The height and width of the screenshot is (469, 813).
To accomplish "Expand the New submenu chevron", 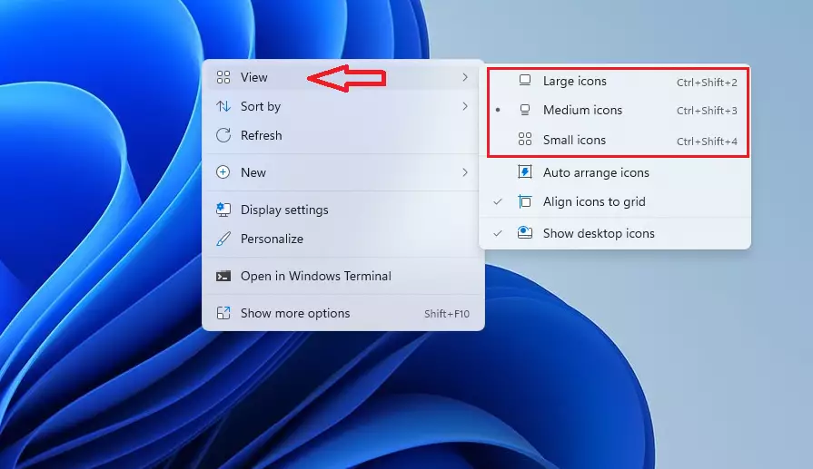I will (x=465, y=172).
